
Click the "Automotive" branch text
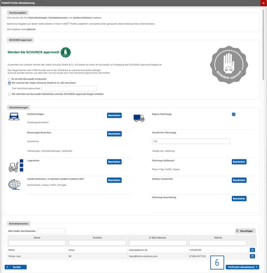33,141
